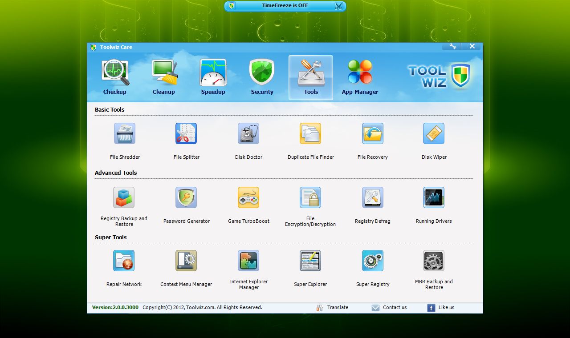Open Registry Backup and Restore

(x=124, y=197)
